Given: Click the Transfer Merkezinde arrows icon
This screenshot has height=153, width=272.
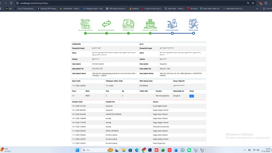Looking at the screenshot, I should pyautogui.click(x=106, y=24).
